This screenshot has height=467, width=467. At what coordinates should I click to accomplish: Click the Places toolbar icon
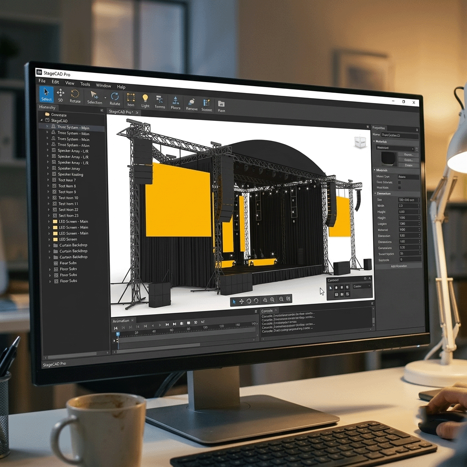click(176, 103)
